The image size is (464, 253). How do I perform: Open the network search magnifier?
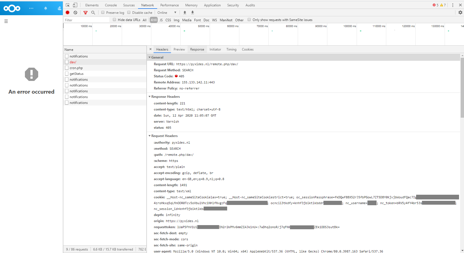(x=93, y=12)
